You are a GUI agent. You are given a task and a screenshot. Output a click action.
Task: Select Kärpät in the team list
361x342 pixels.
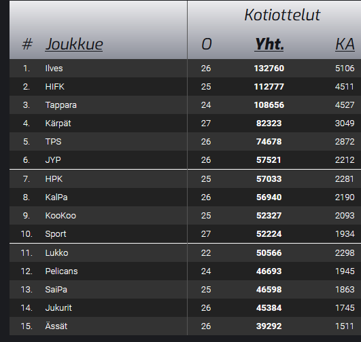pos(58,123)
